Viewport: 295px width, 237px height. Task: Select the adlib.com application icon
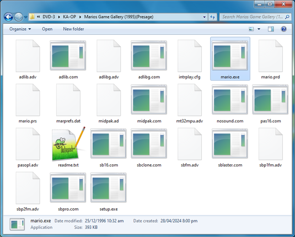click(68, 56)
